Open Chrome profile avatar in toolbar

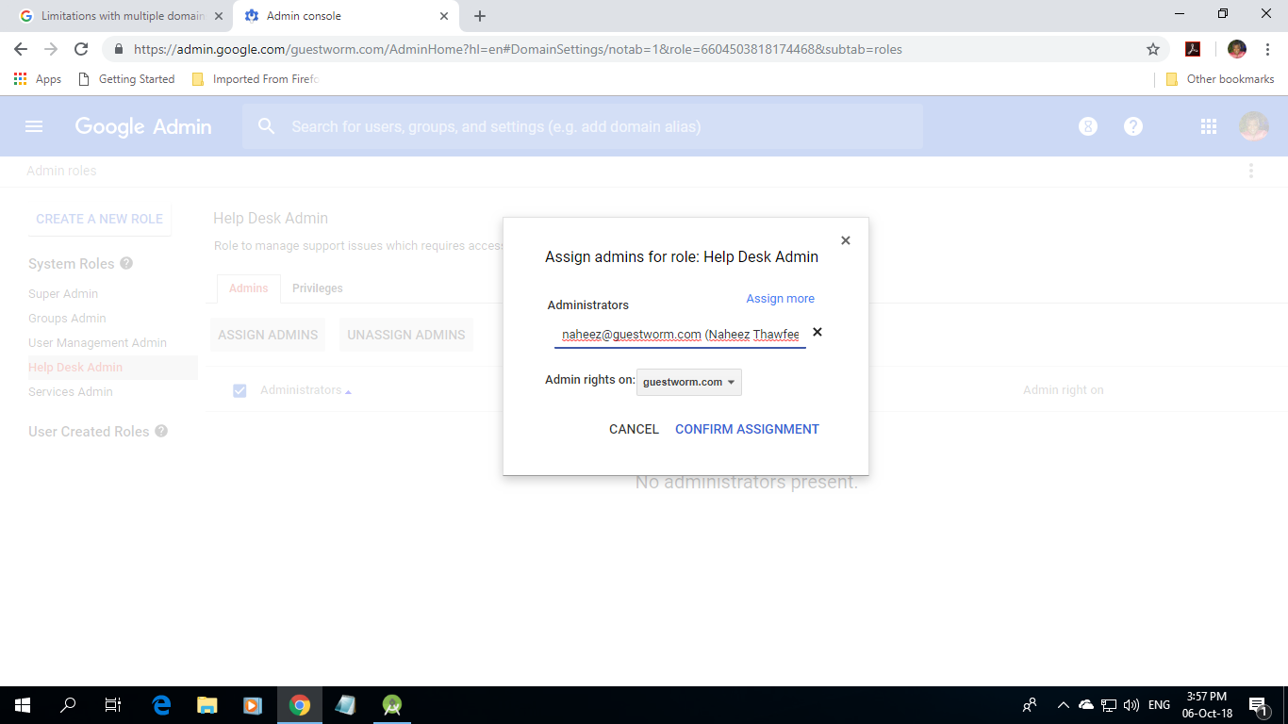[1237, 49]
